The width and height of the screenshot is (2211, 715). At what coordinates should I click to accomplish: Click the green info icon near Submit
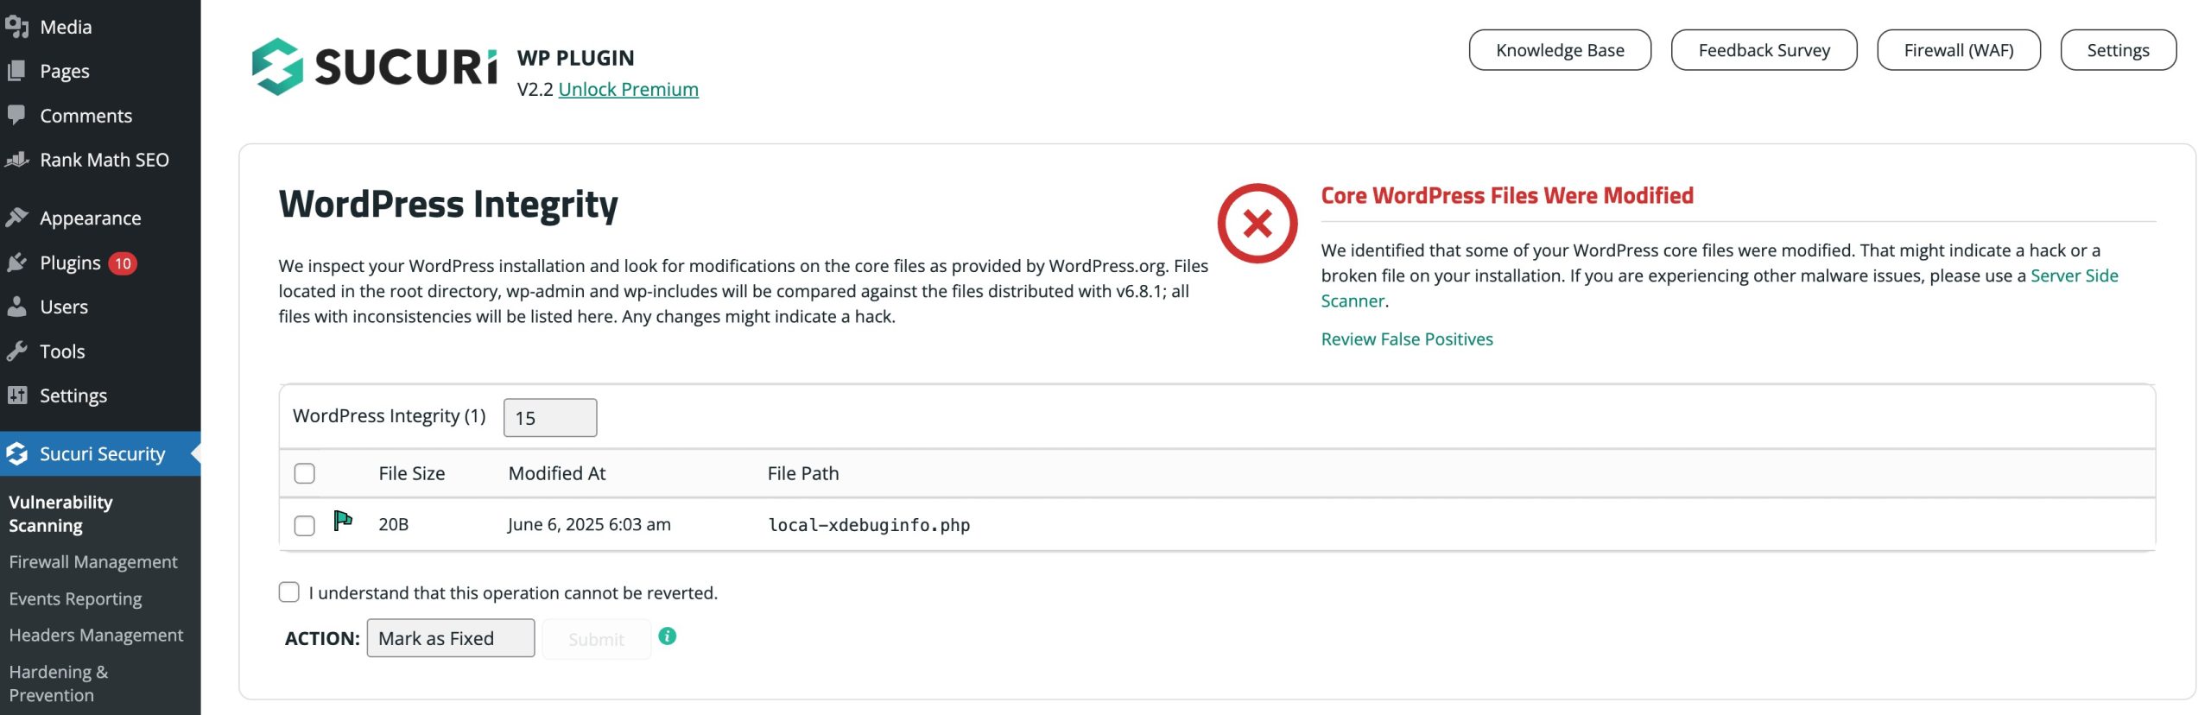(x=667, y=636)
